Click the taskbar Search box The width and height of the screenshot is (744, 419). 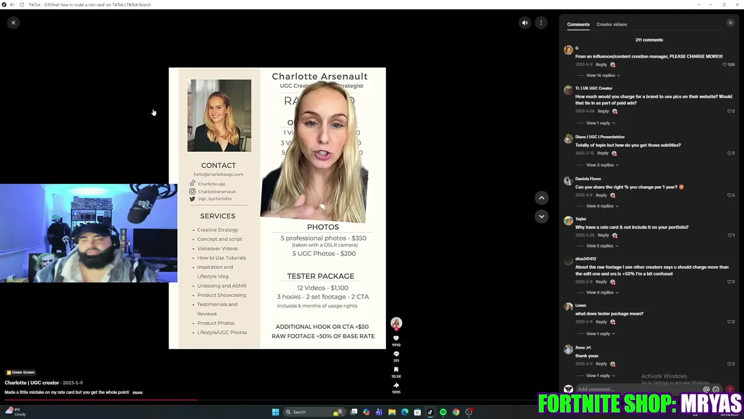[x=314, y=412]
